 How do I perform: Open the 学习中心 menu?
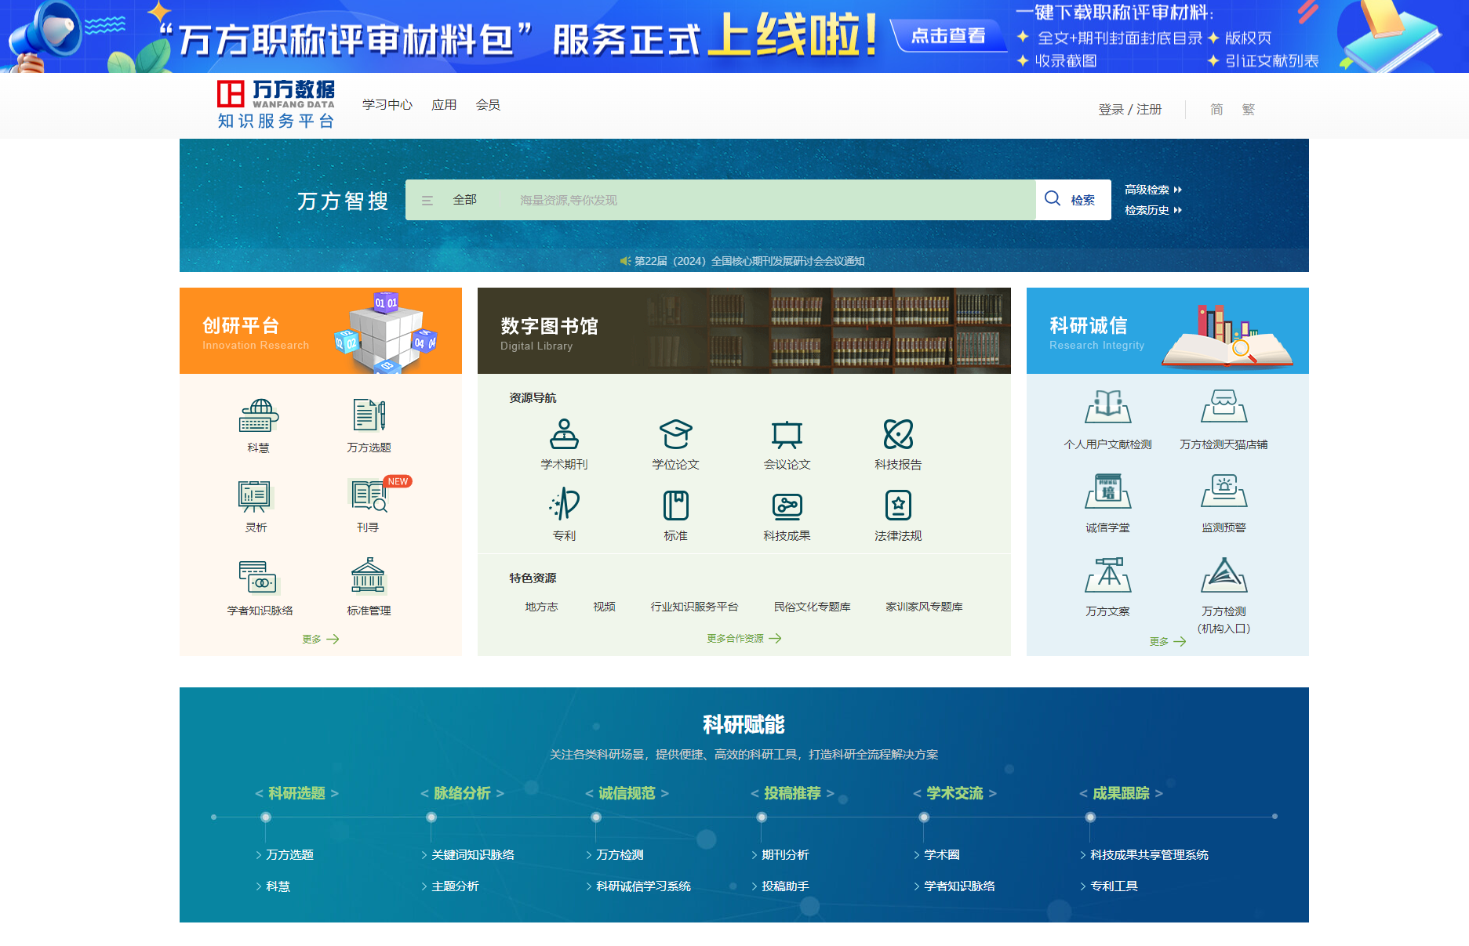(x=387, y=104)
